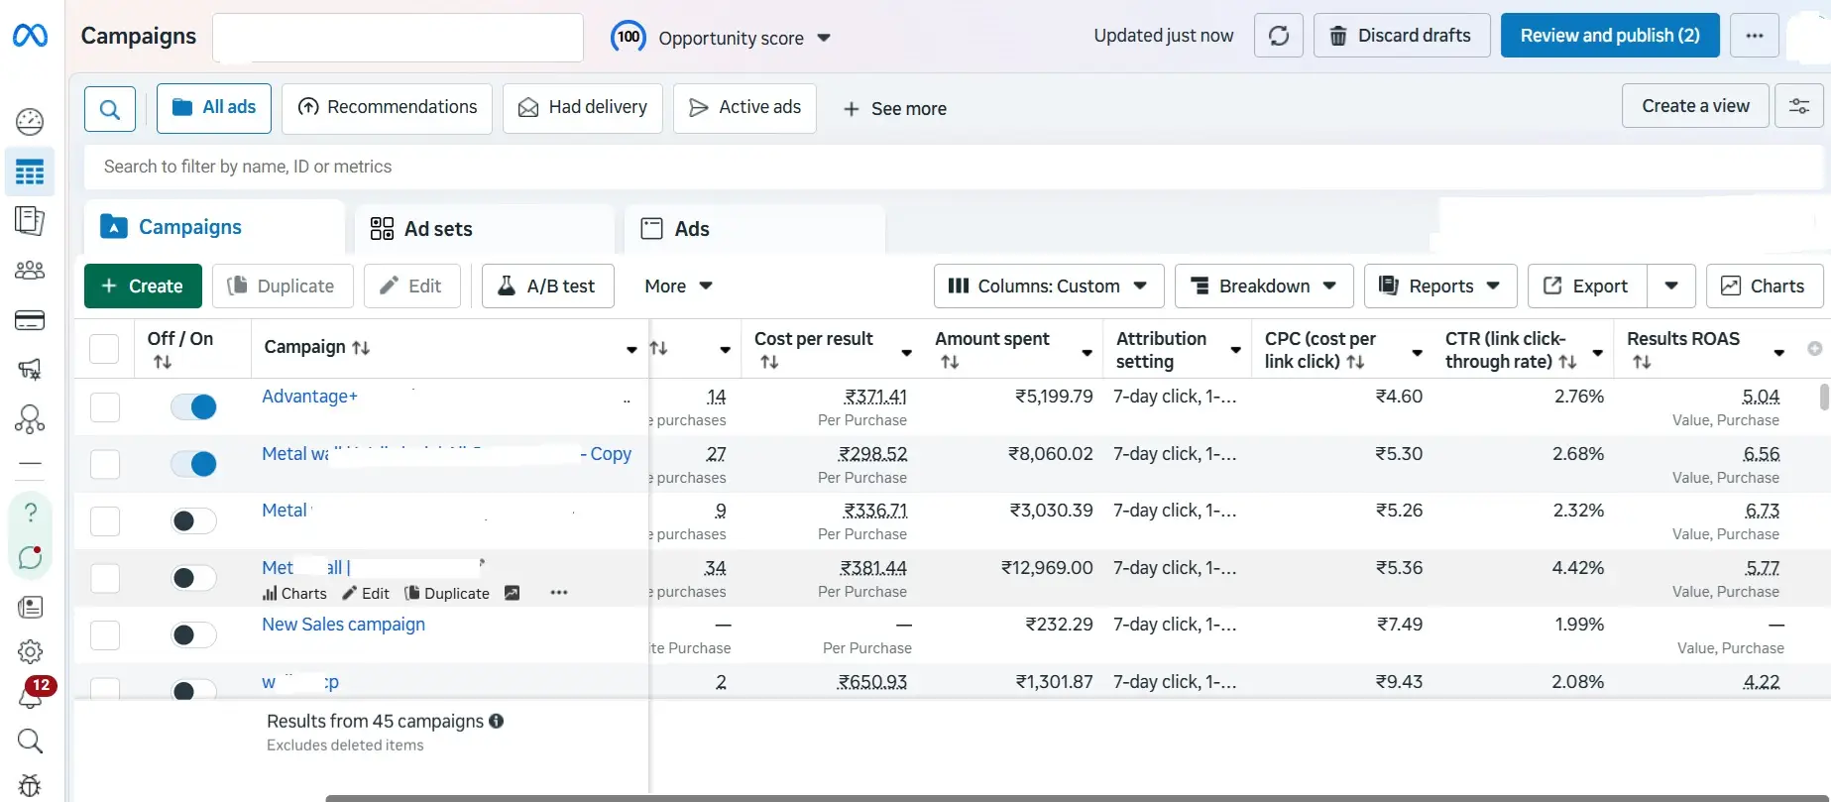Expand the Columns: Custom dropdown

(x=1048, y=286)
